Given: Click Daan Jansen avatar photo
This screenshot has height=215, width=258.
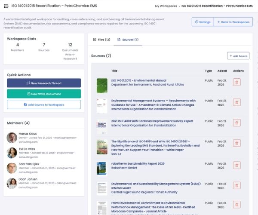Looking at the screenshot, I should tap(12, 183).
